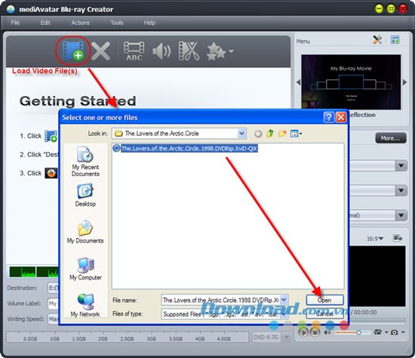Click the Writing Speed field
The width and height of the screenshot is (415, 358).
[x=53, y=319]
